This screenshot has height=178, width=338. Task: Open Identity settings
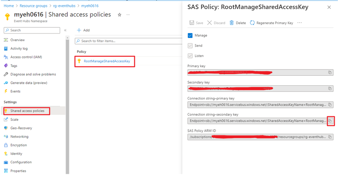click(x=16, y=154)
